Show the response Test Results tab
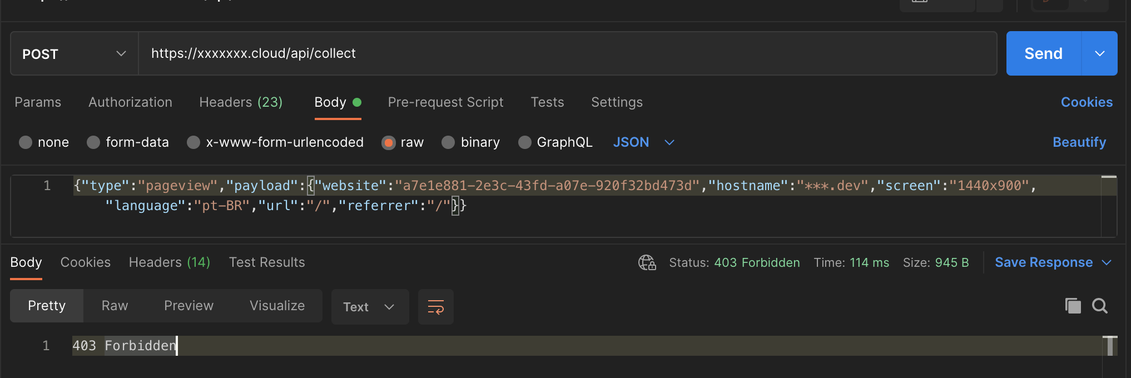 click(x=267, y=262)
